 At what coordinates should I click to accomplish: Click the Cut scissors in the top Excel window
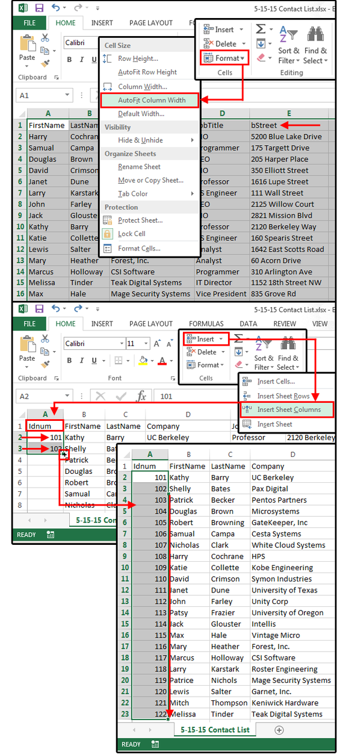point(45,37)
